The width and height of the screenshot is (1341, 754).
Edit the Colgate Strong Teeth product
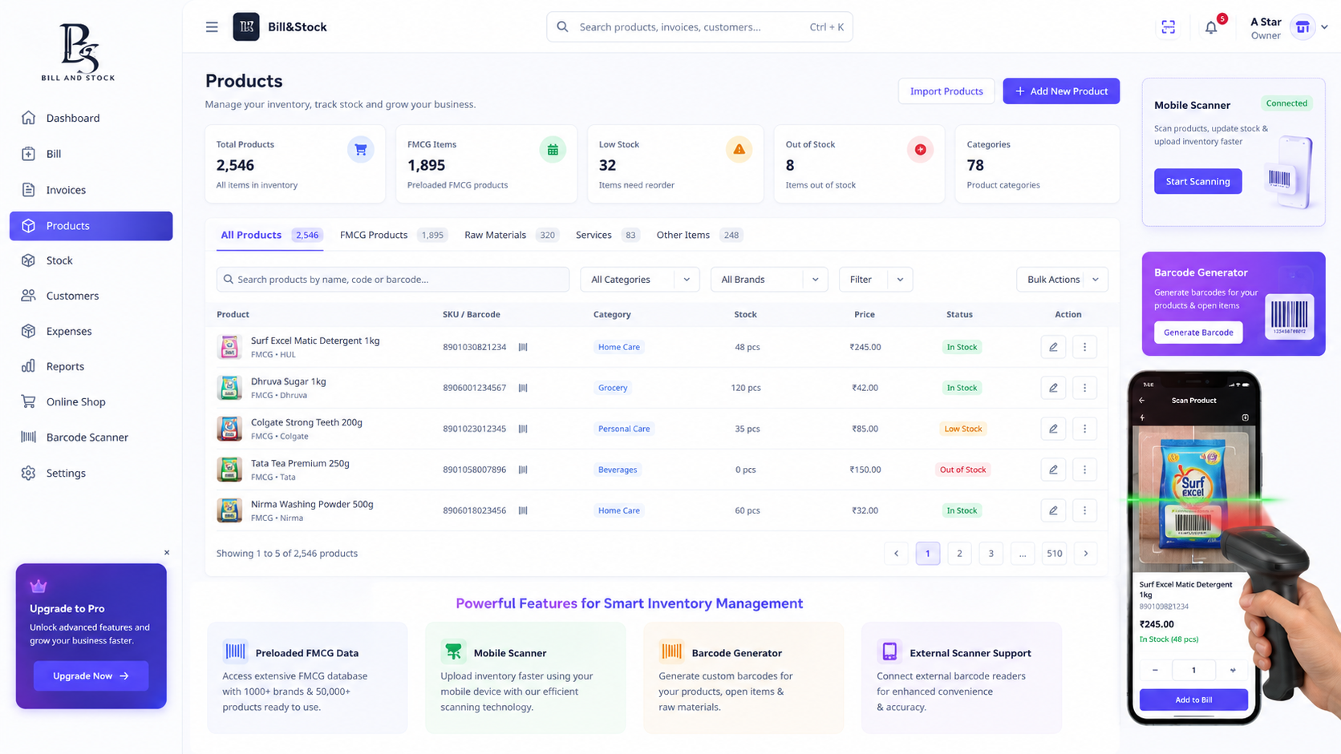[x=1053, y=429]
